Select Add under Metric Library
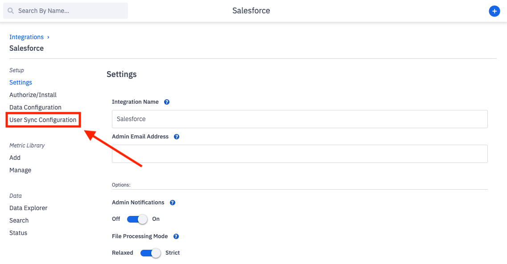The height and width of the screenshot is (264, 507). [x=15, y=158]
